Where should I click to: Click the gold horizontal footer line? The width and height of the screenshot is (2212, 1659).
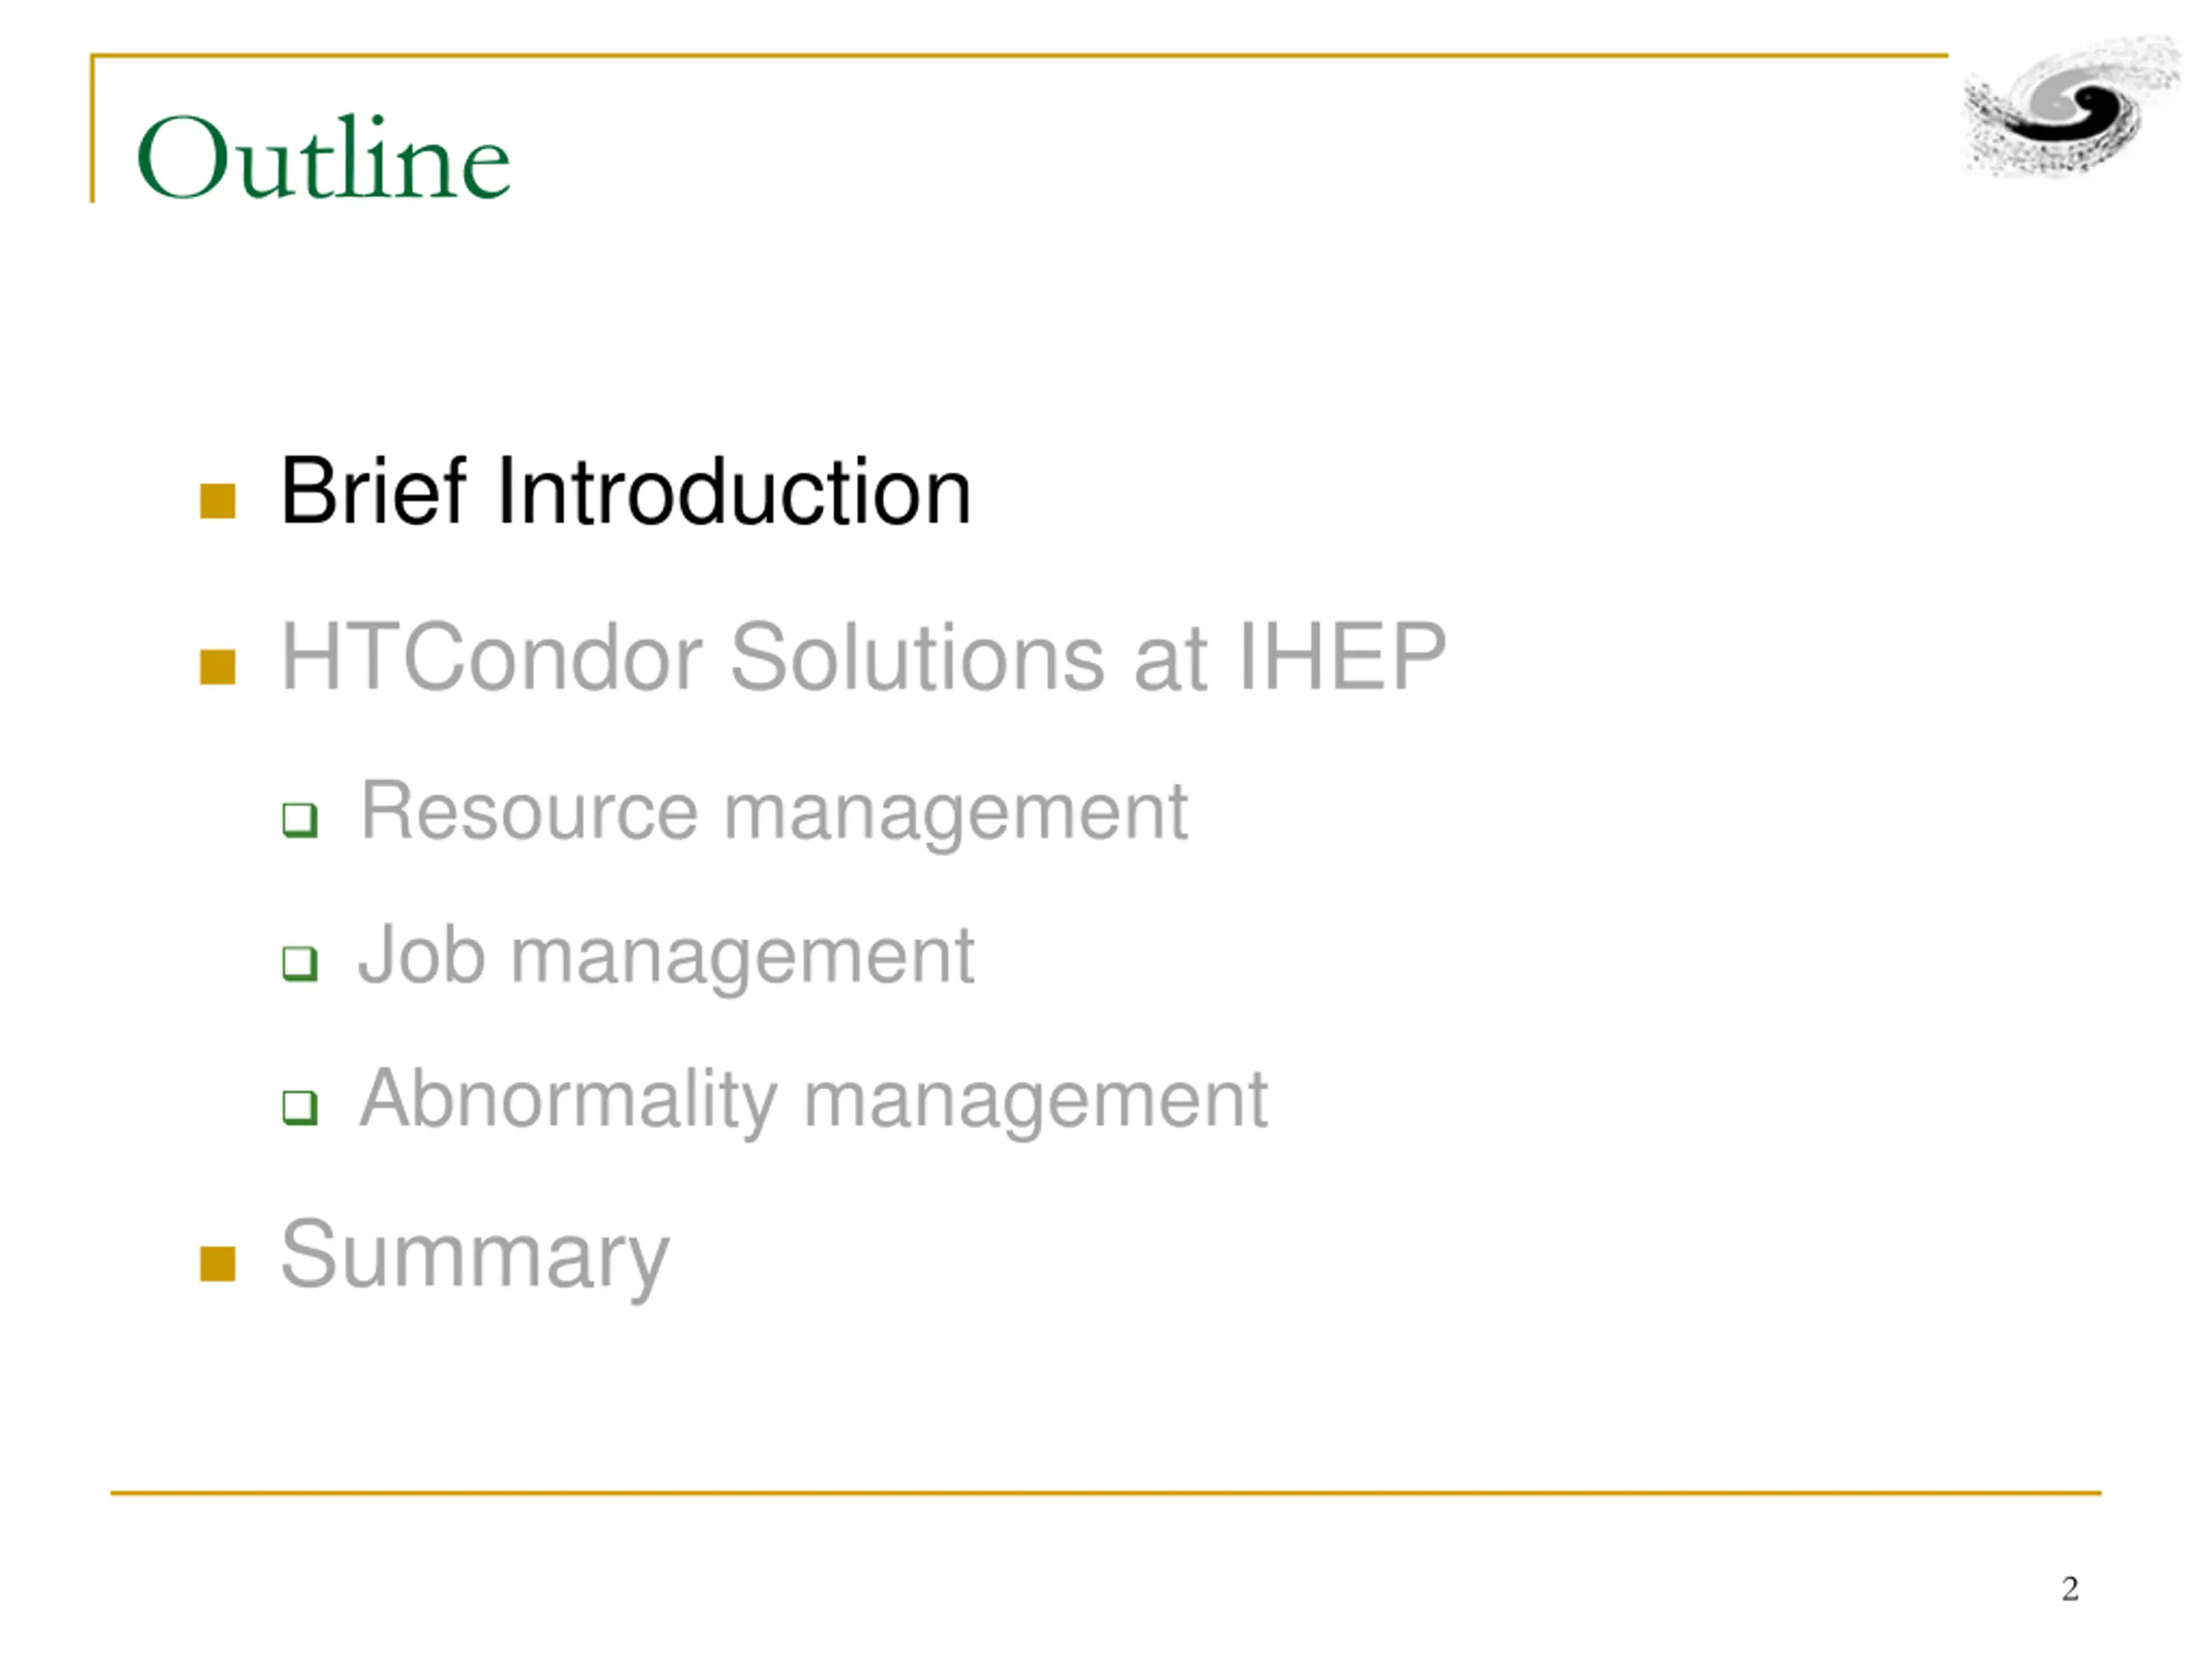tap(1105, 1493)
